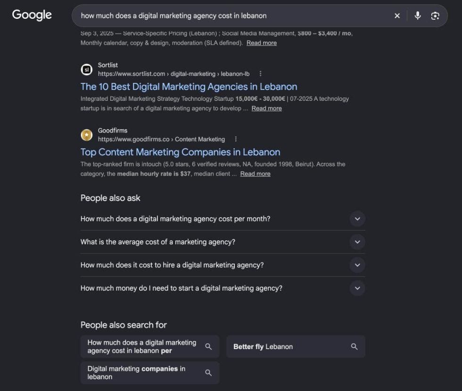
Task: Click Read more under Sortlist snippet
Action: tap(267, 108)
